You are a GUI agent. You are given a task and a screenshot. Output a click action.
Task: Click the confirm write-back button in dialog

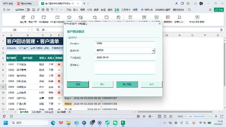click(x=127, y=84)
